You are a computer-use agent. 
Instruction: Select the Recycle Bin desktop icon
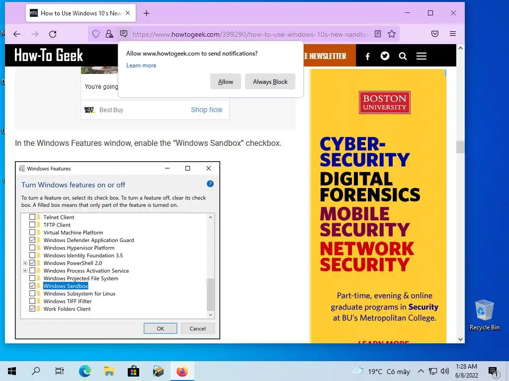tap(484, 315)
